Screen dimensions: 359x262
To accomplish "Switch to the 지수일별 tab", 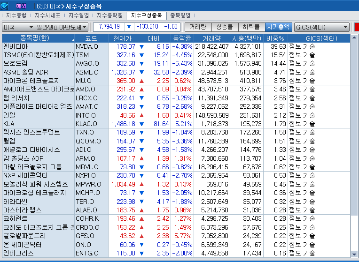I will pos(79,15).
